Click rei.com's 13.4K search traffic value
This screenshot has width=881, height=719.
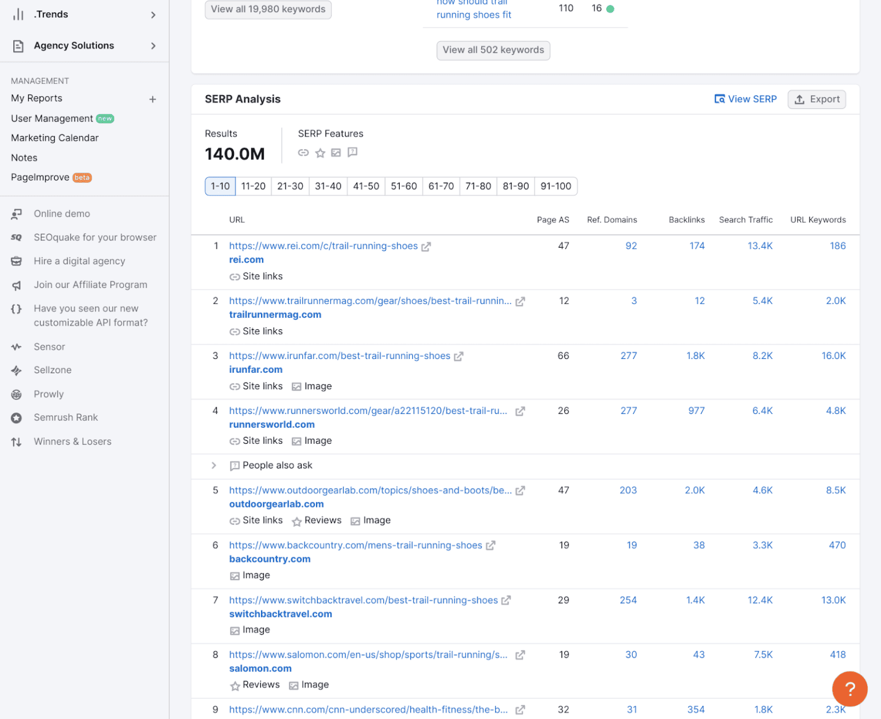[x=760, y=246]
